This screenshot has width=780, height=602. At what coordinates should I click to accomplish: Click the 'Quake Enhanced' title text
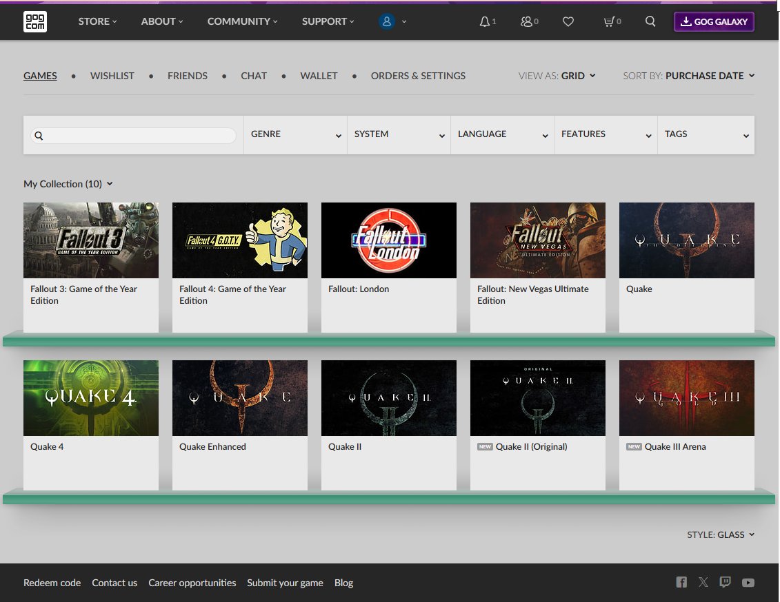click(212, 446)
